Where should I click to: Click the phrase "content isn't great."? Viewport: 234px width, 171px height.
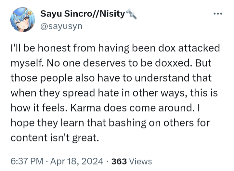point(55,138)
